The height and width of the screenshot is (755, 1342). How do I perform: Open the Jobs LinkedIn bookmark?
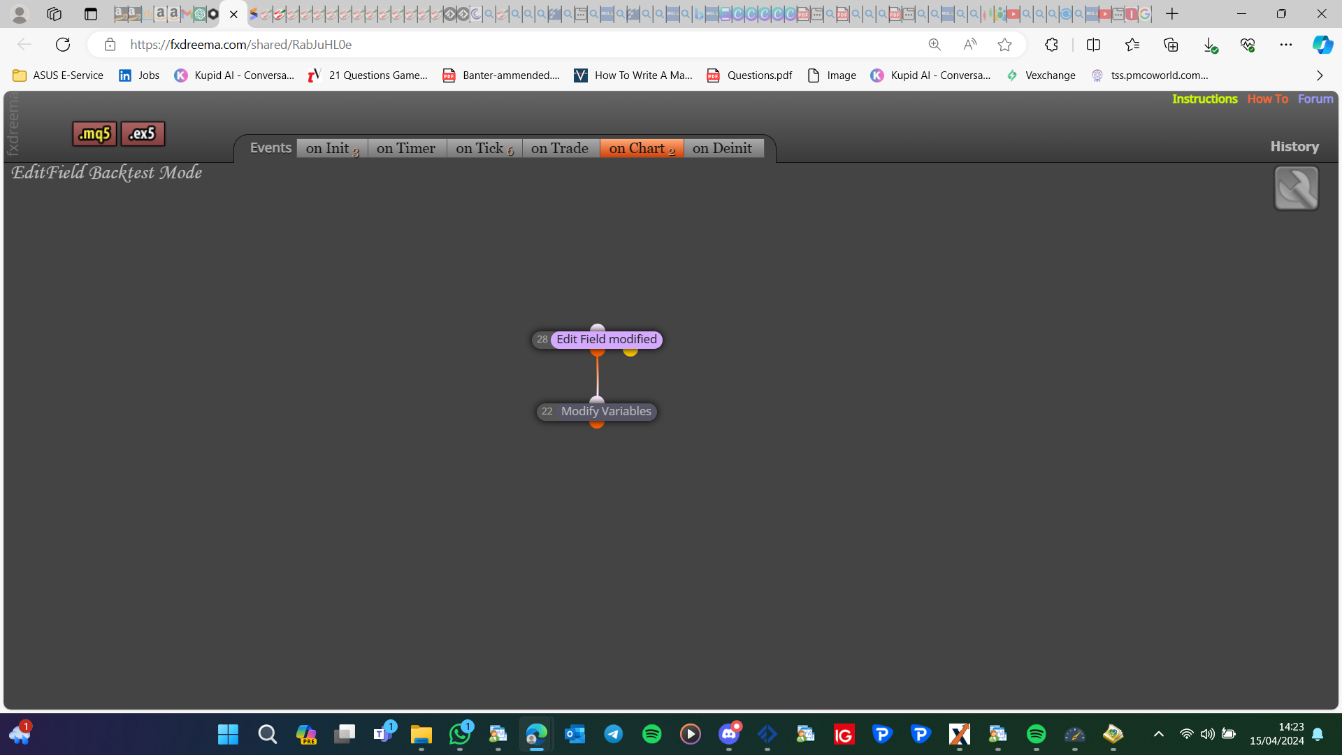click(x=139, y=75)
